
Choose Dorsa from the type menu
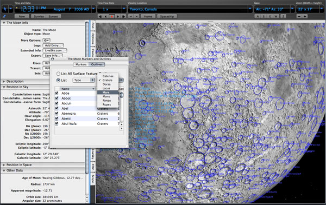tap(108, 84)
